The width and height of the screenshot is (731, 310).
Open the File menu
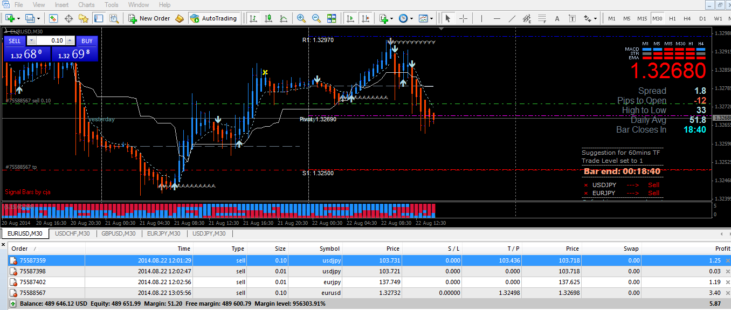click(18, 5)
